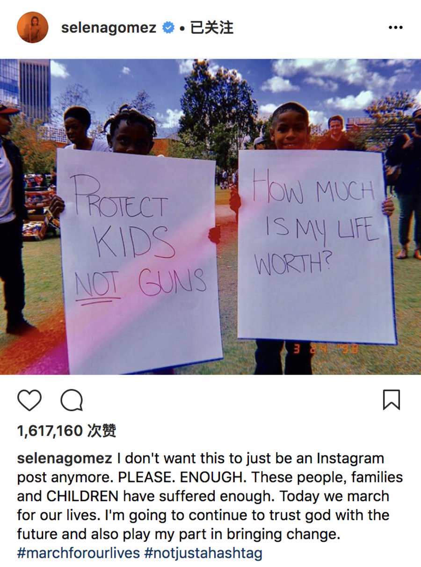The width and height of the screenshot is (421, 567).
Task: Click selenagomez username in caption
Action: 65,458
